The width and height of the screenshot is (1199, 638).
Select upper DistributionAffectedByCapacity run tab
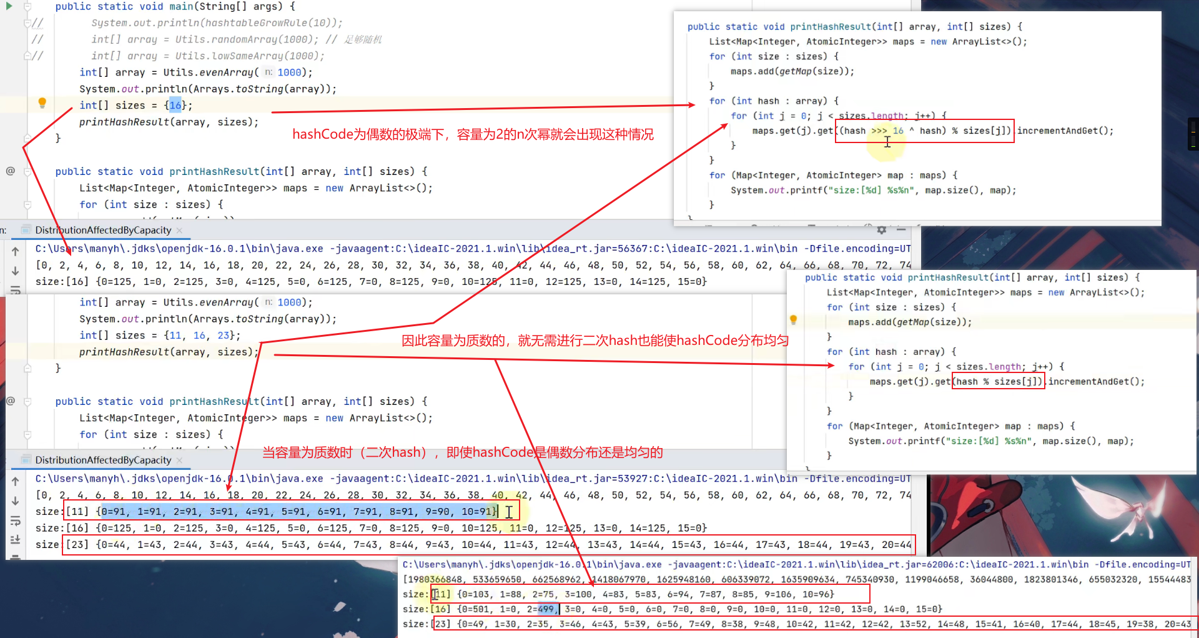coord(102,230)
